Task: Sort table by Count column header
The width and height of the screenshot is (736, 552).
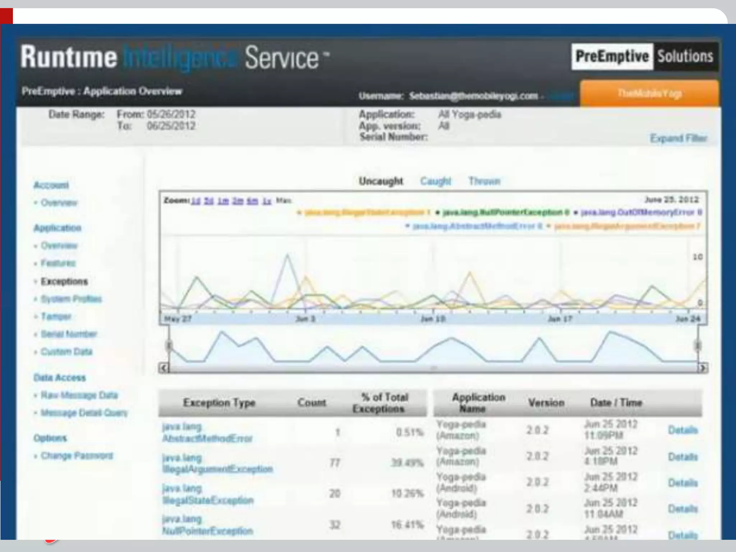Action: pos(312,402)
